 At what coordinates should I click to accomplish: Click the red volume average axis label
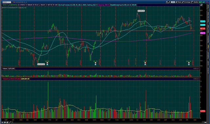click(203, 111)
